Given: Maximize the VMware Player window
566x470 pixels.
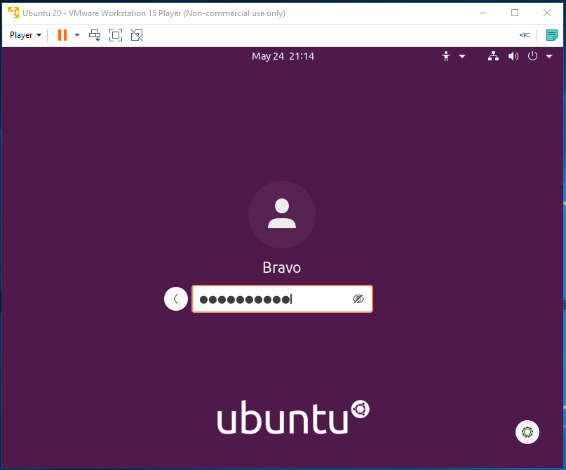Looking at the screenshot, I should [x=515, y=13].
